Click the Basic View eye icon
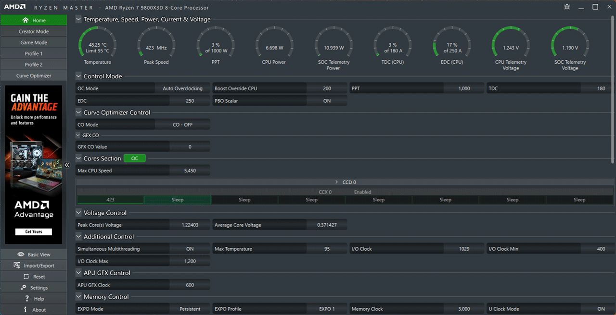The height and width of the screenshot is (315, 616). pos(21,254)
